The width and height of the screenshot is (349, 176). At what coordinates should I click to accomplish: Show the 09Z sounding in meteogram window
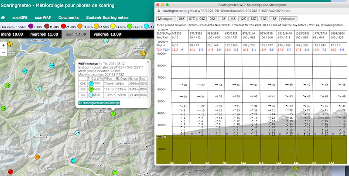(x=212, y=19)
